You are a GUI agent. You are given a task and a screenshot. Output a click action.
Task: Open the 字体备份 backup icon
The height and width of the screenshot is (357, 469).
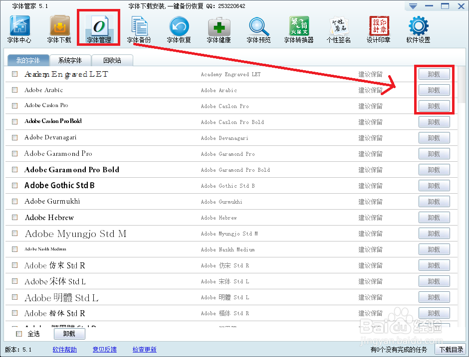pos(139,29)
